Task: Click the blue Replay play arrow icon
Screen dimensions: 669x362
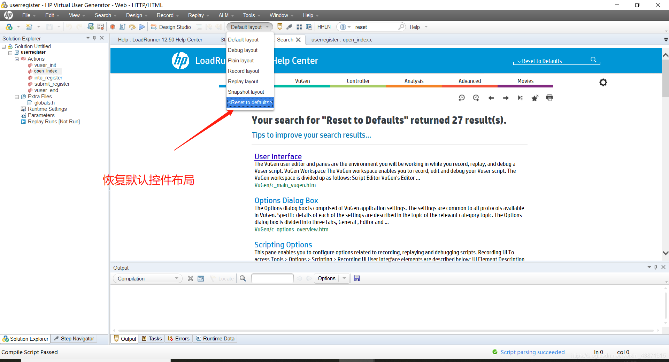Action: tap(142, 27)
